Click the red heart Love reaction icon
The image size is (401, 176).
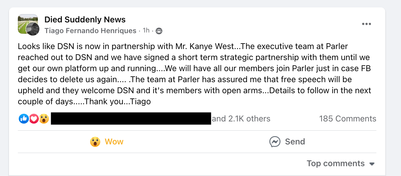point(34,119)
